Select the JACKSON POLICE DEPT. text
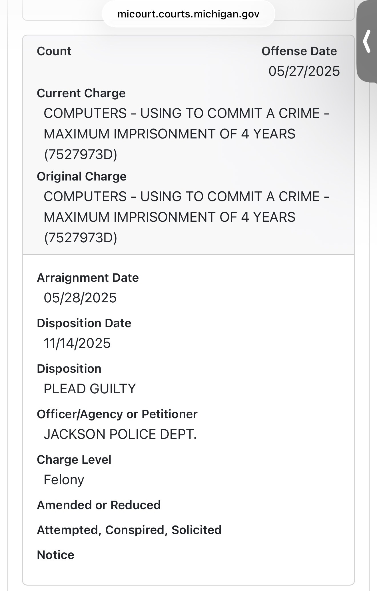 pos(120,434)
